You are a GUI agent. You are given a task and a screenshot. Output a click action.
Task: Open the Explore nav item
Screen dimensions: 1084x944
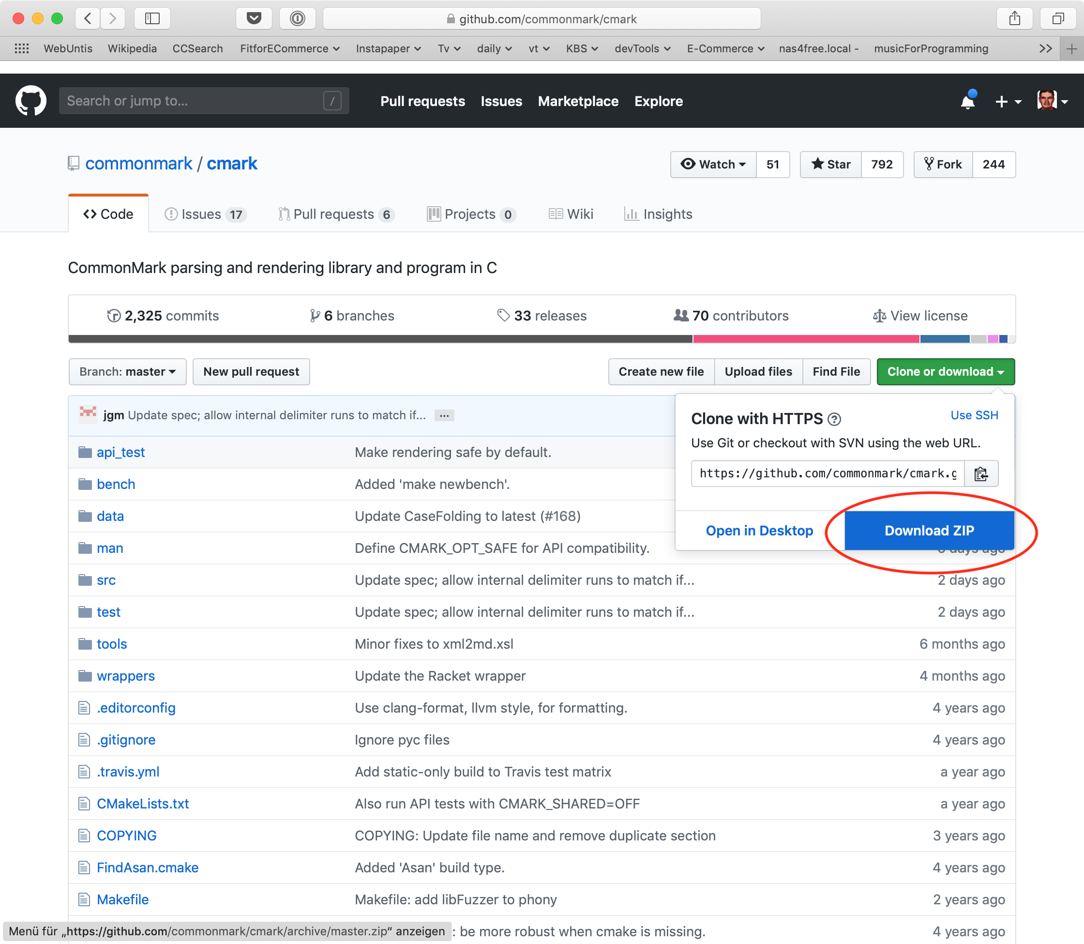[x=659, y=101]
